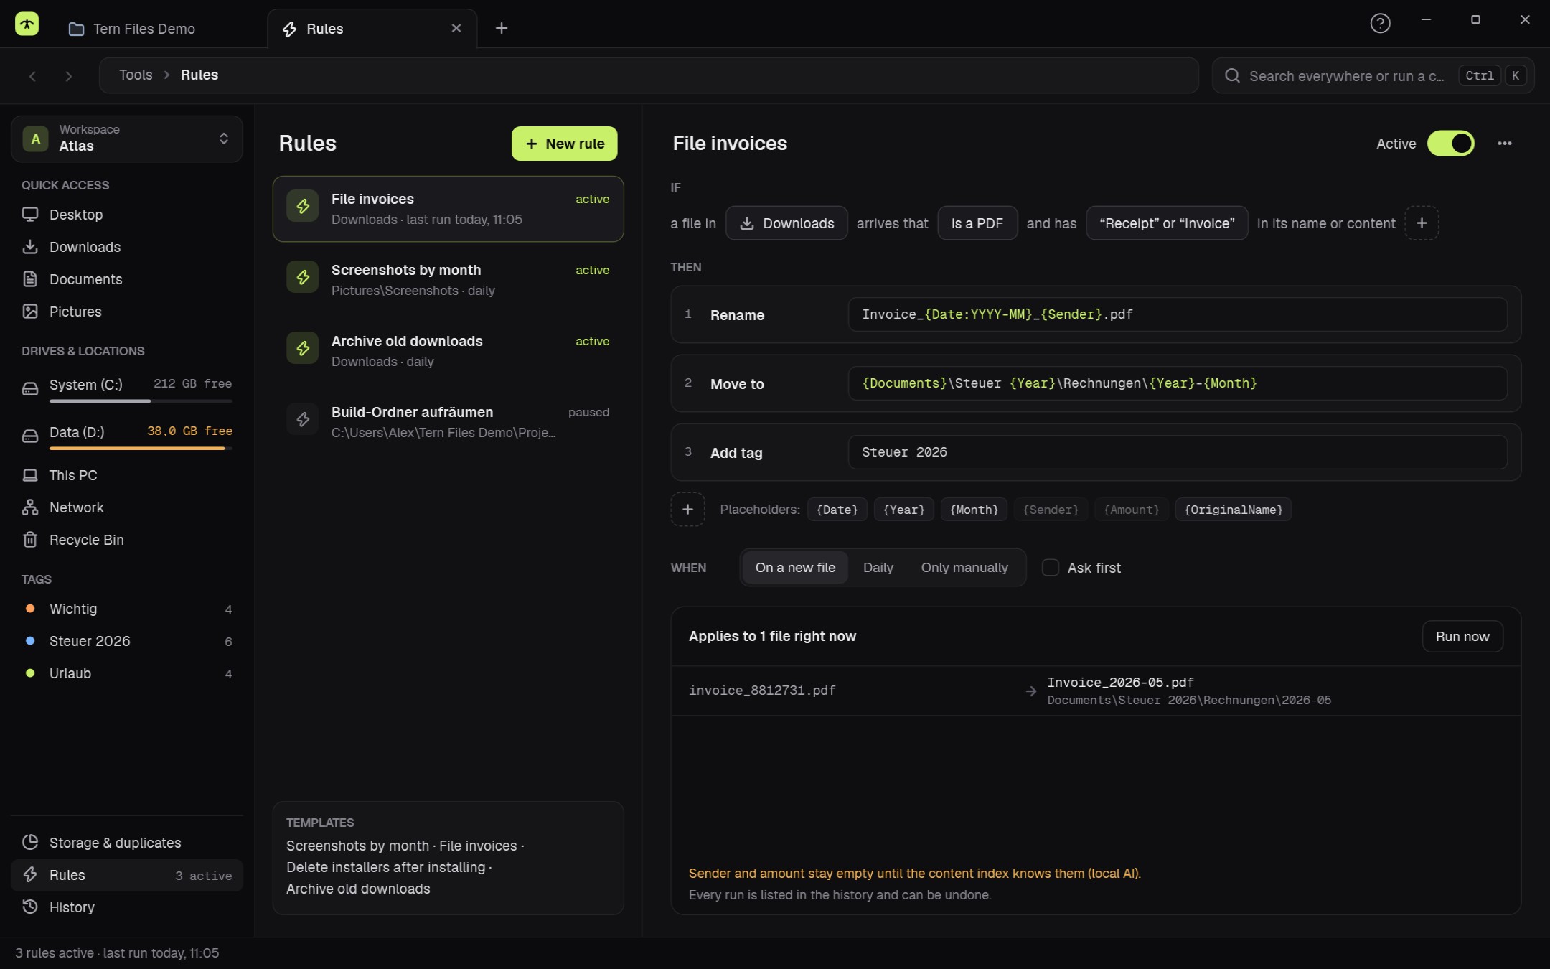Open Network location in sidebar
Viewport: 1550px width, 969px height.
point(127,507)
